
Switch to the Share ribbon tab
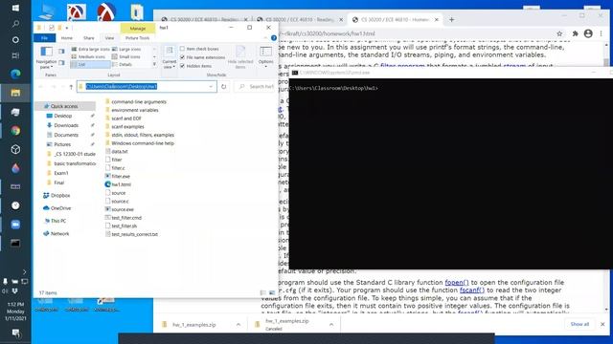point(89,38)
